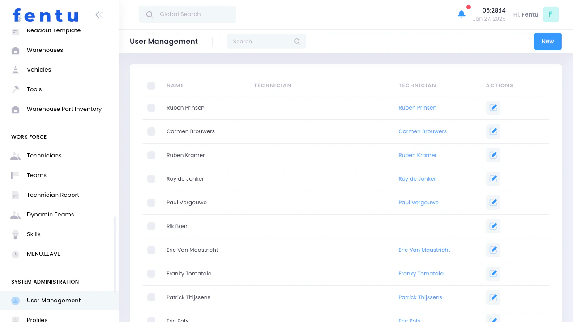The image size is (573, 322).
Task: Click the notification bell icon
Action: point(462,14)
